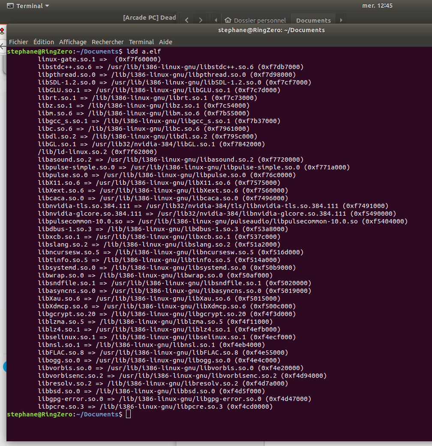Select the Documents path bar button
The height and width of the screenshot is (446, 432).
(313, 20)
